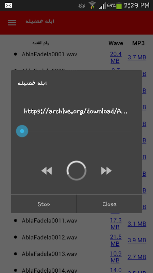Open the 17.3 MB Wave link
Viewport: 153px width, 273px height.
(x=116, y=224)
